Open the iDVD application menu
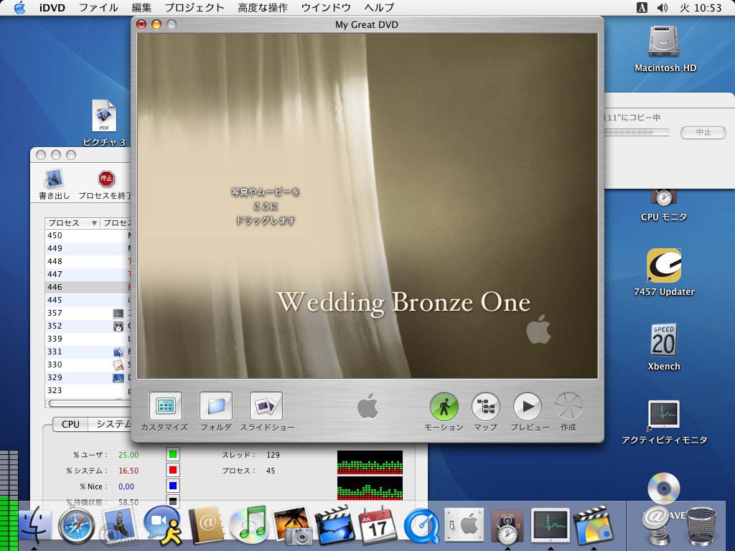Viewport: 735px width, 551px height. pyautogui.click(x=52, y=7)
